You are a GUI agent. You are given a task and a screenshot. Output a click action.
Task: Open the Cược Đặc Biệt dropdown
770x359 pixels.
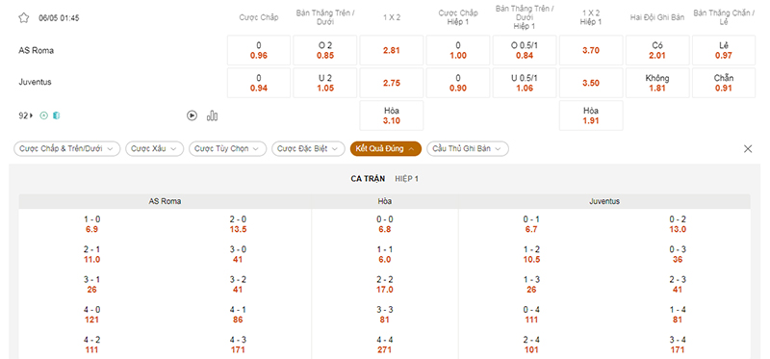tap(308, 149)
